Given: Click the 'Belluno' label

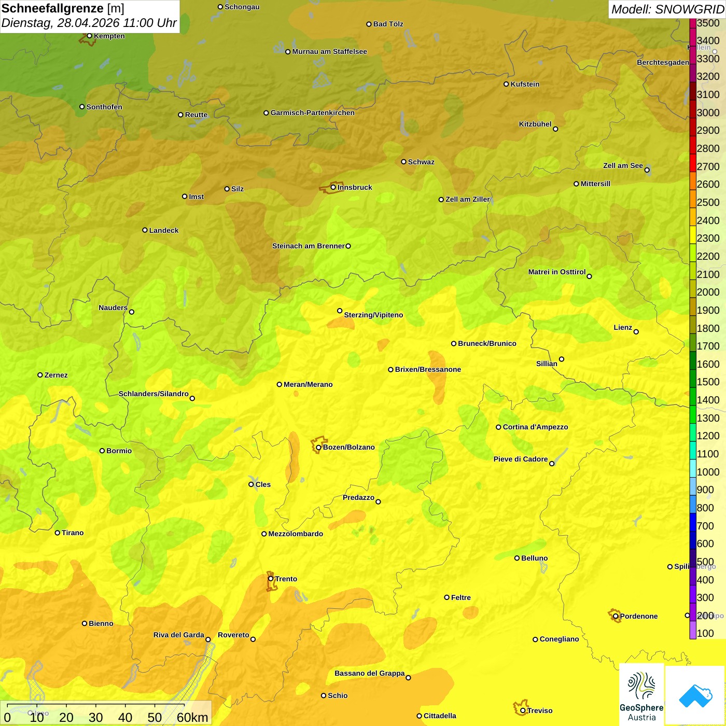Looking at the screenshot, I should coord(534,558).
